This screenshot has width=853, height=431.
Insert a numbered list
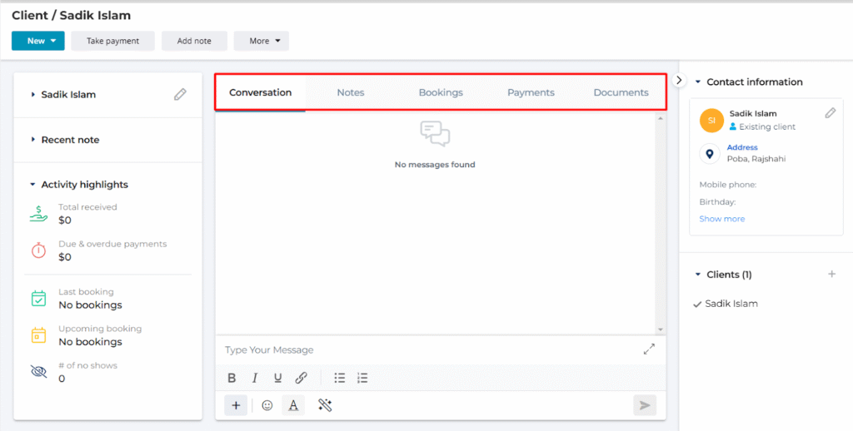[363, 378]
